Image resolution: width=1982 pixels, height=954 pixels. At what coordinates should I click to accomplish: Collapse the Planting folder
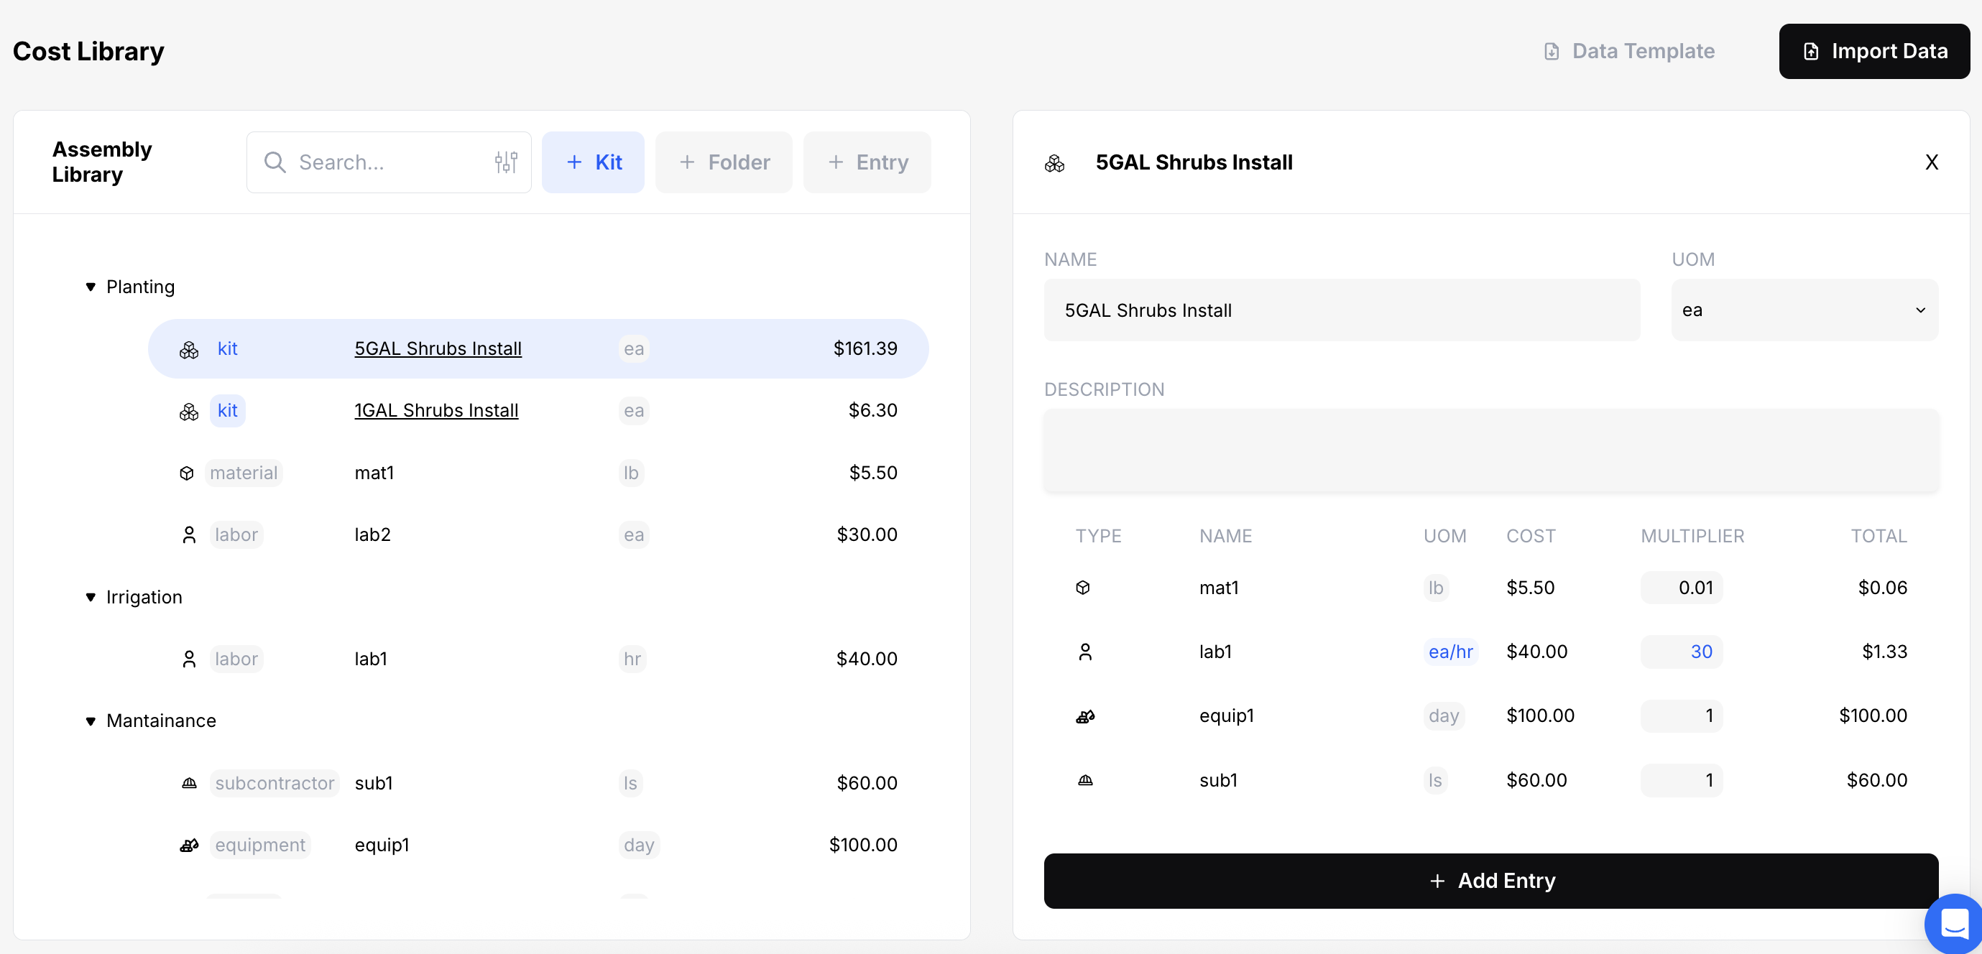click(x=91, y=287)
